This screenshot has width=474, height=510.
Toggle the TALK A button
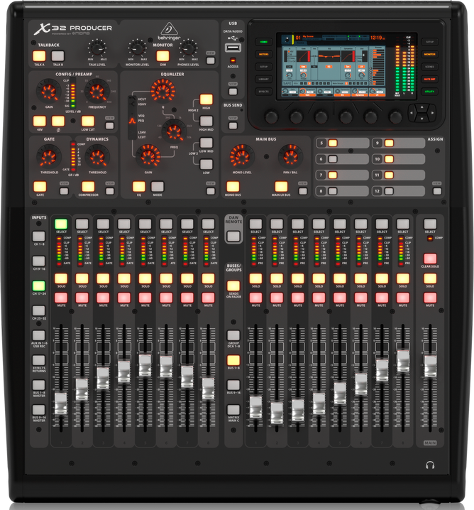39,56
